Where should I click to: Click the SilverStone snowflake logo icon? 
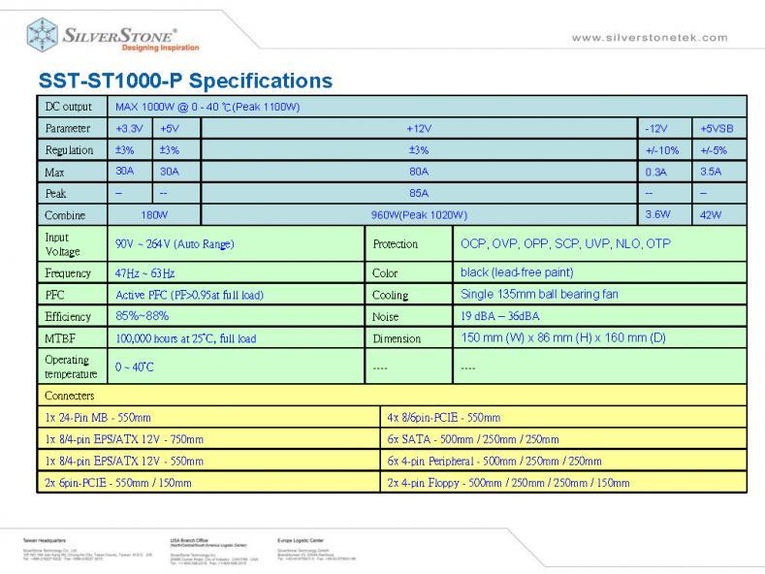click(43, 35)
